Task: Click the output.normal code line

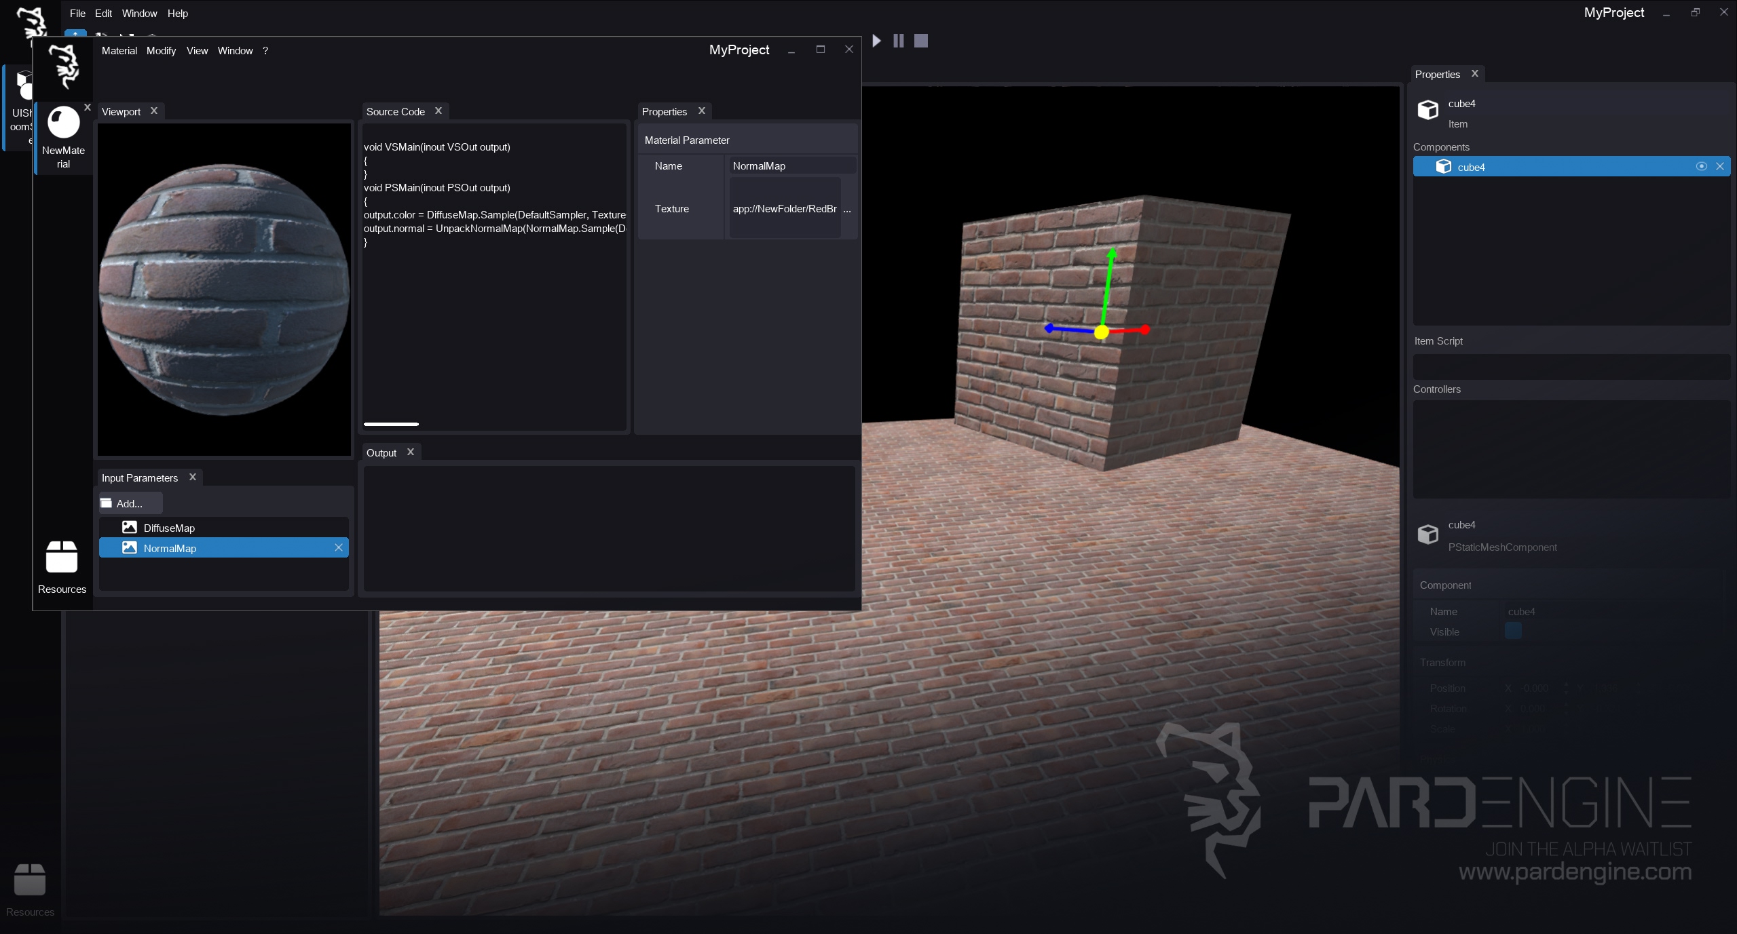Action: click(x=495, y=229)
